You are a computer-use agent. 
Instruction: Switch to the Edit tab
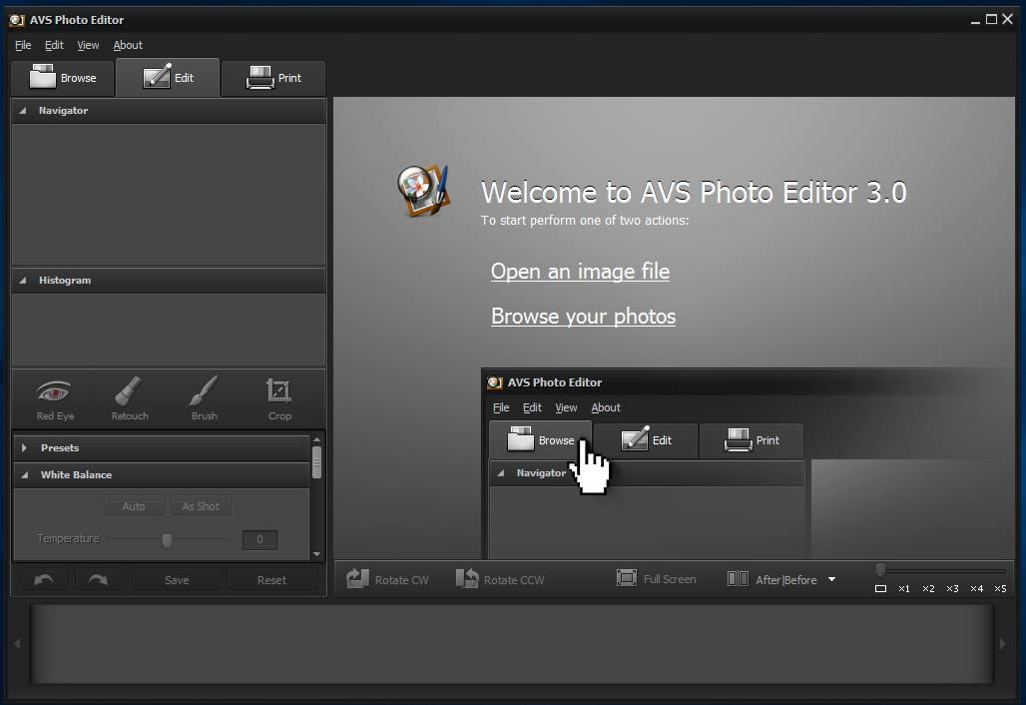[168, 77]
